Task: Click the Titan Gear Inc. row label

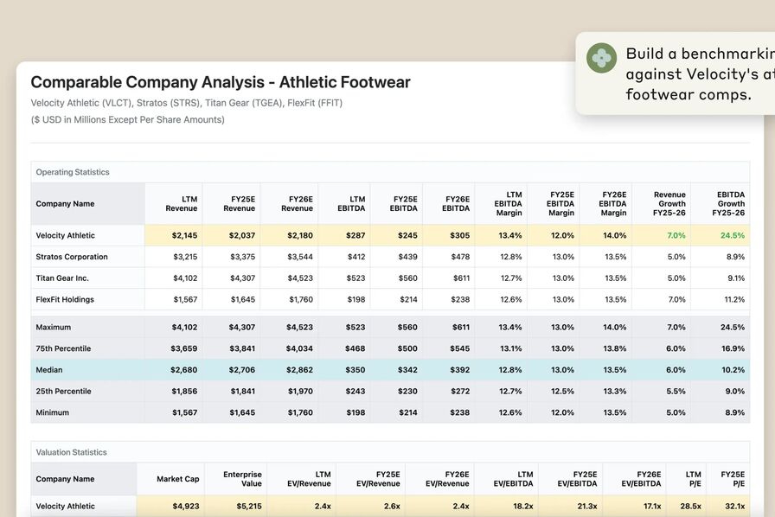Action: 62,278
